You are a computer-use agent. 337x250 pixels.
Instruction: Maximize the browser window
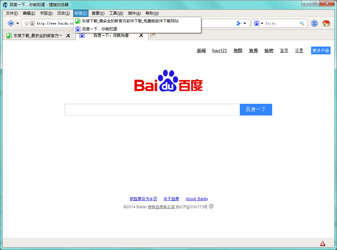315,4
